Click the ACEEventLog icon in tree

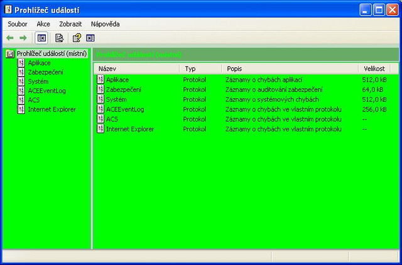[x=21, y=91]
